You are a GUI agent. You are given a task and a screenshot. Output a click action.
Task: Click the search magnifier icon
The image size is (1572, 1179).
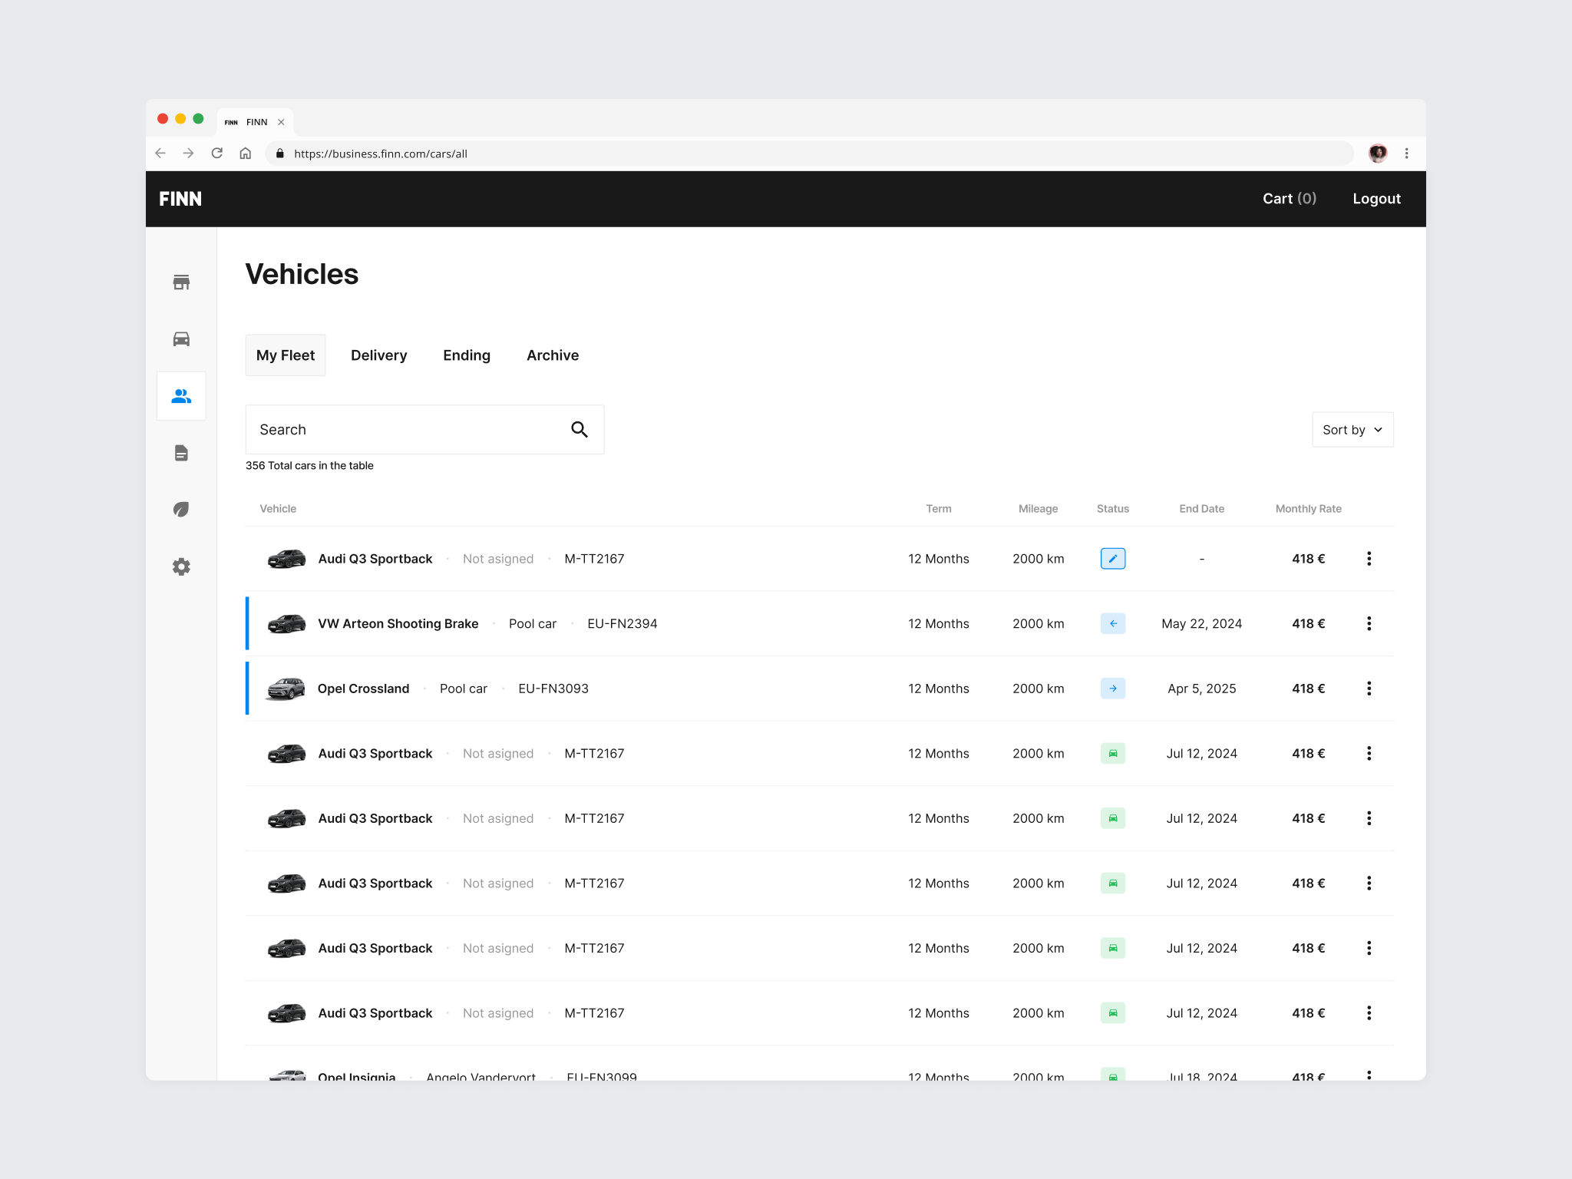coord(580,429)
